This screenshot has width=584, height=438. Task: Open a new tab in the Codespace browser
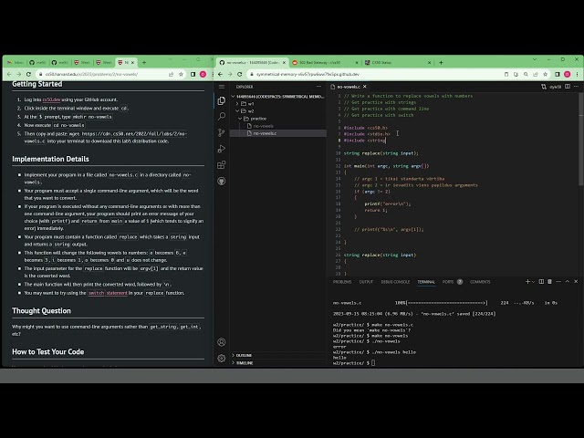click(x=441, y=63)
